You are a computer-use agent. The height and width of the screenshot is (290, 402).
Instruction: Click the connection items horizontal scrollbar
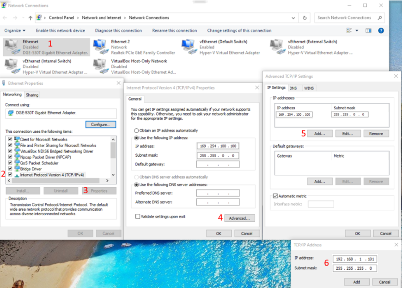click(58, 181)
